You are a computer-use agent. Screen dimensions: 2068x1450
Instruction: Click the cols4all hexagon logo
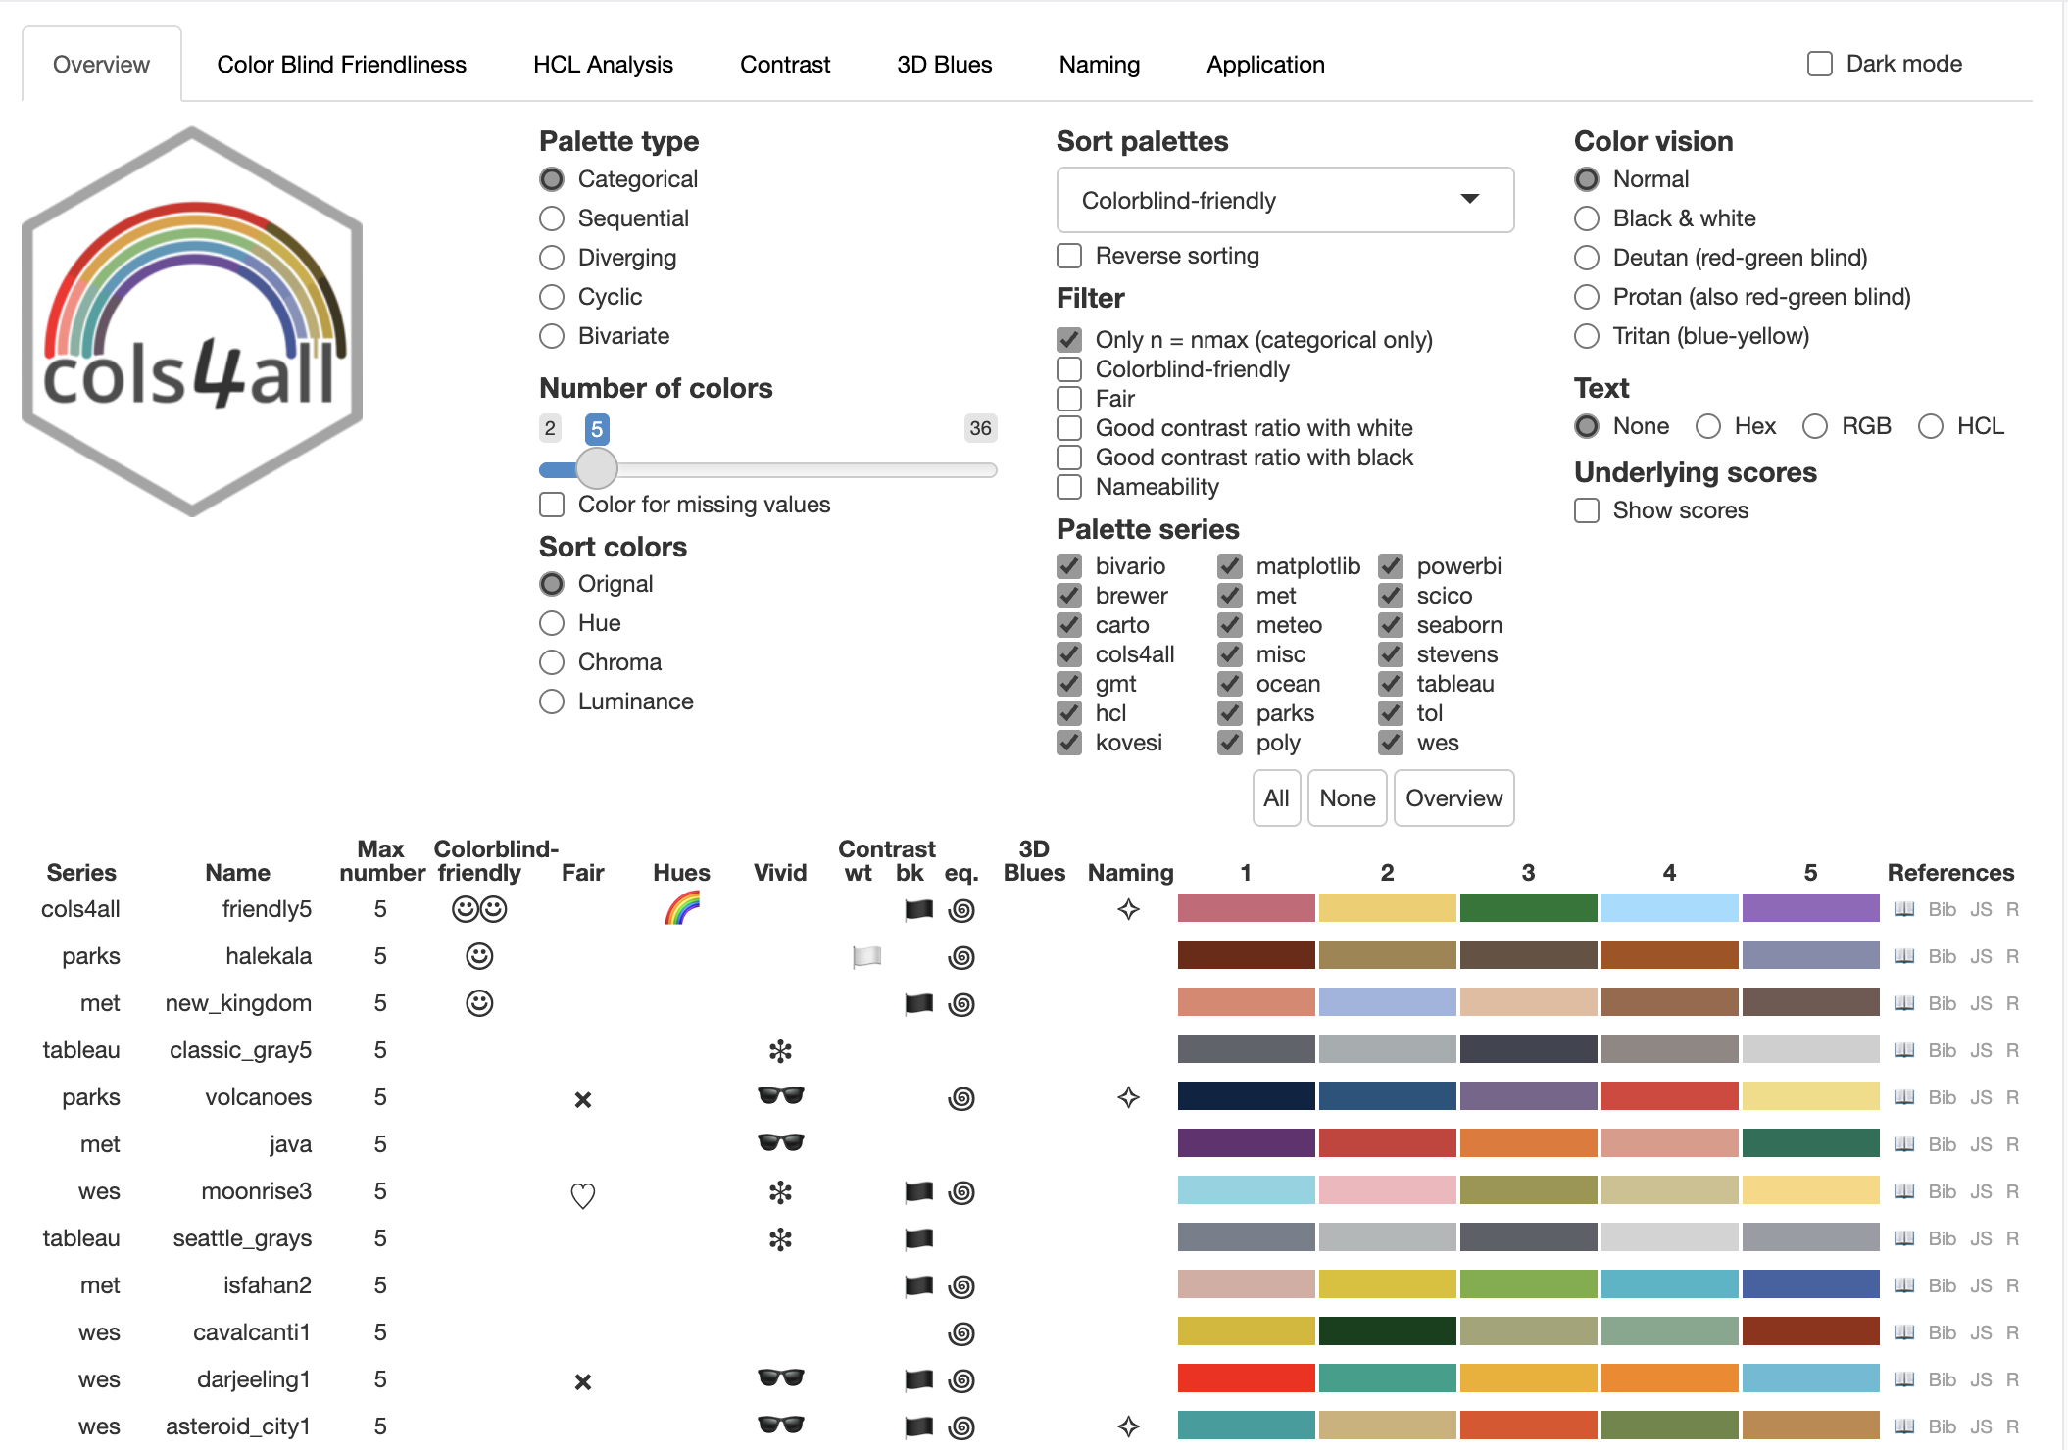pyautogui.click(x=193, y=320)
